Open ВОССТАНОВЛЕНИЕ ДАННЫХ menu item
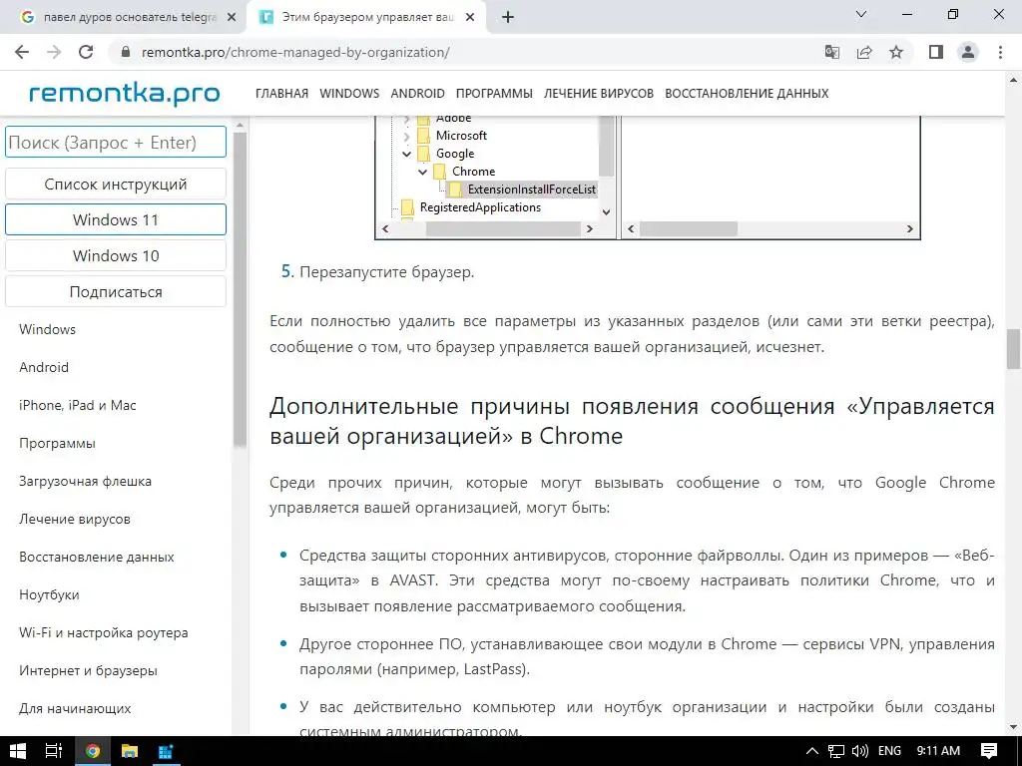Image resolution: width=1022 pixels, height=766 pixels. 747,93
